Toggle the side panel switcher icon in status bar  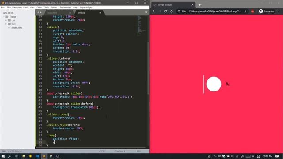[4, 151]
